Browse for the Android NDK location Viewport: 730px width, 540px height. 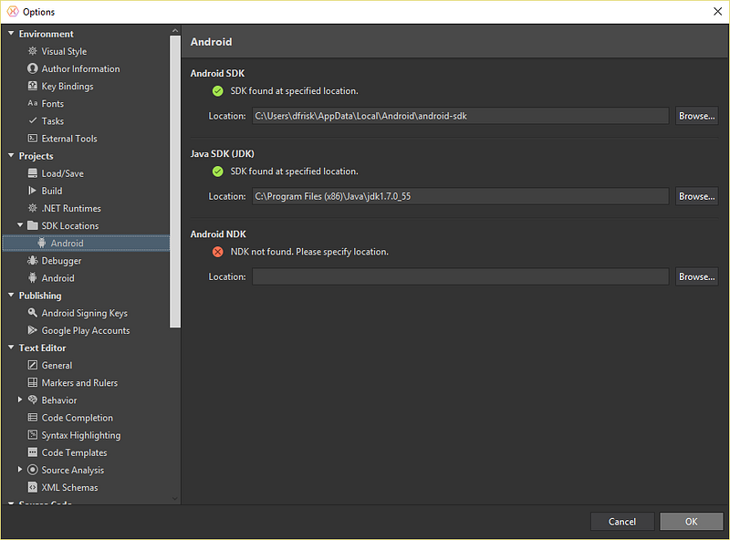[x=696, y=276]
